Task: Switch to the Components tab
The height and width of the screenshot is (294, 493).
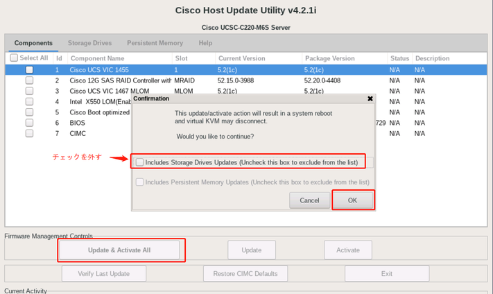Action: 33,43
